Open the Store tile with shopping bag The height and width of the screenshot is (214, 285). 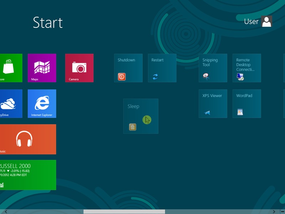click(x=11, y=68)
